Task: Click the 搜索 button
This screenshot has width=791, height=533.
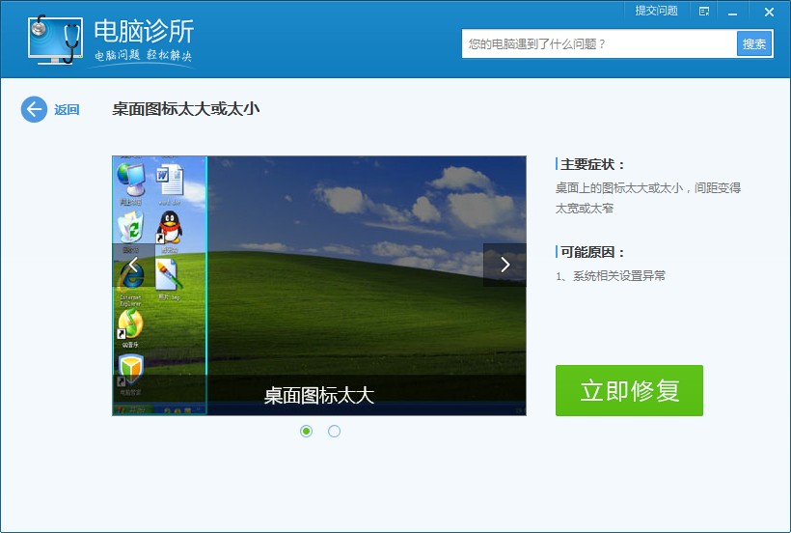Action: click(x=754, y=43)
